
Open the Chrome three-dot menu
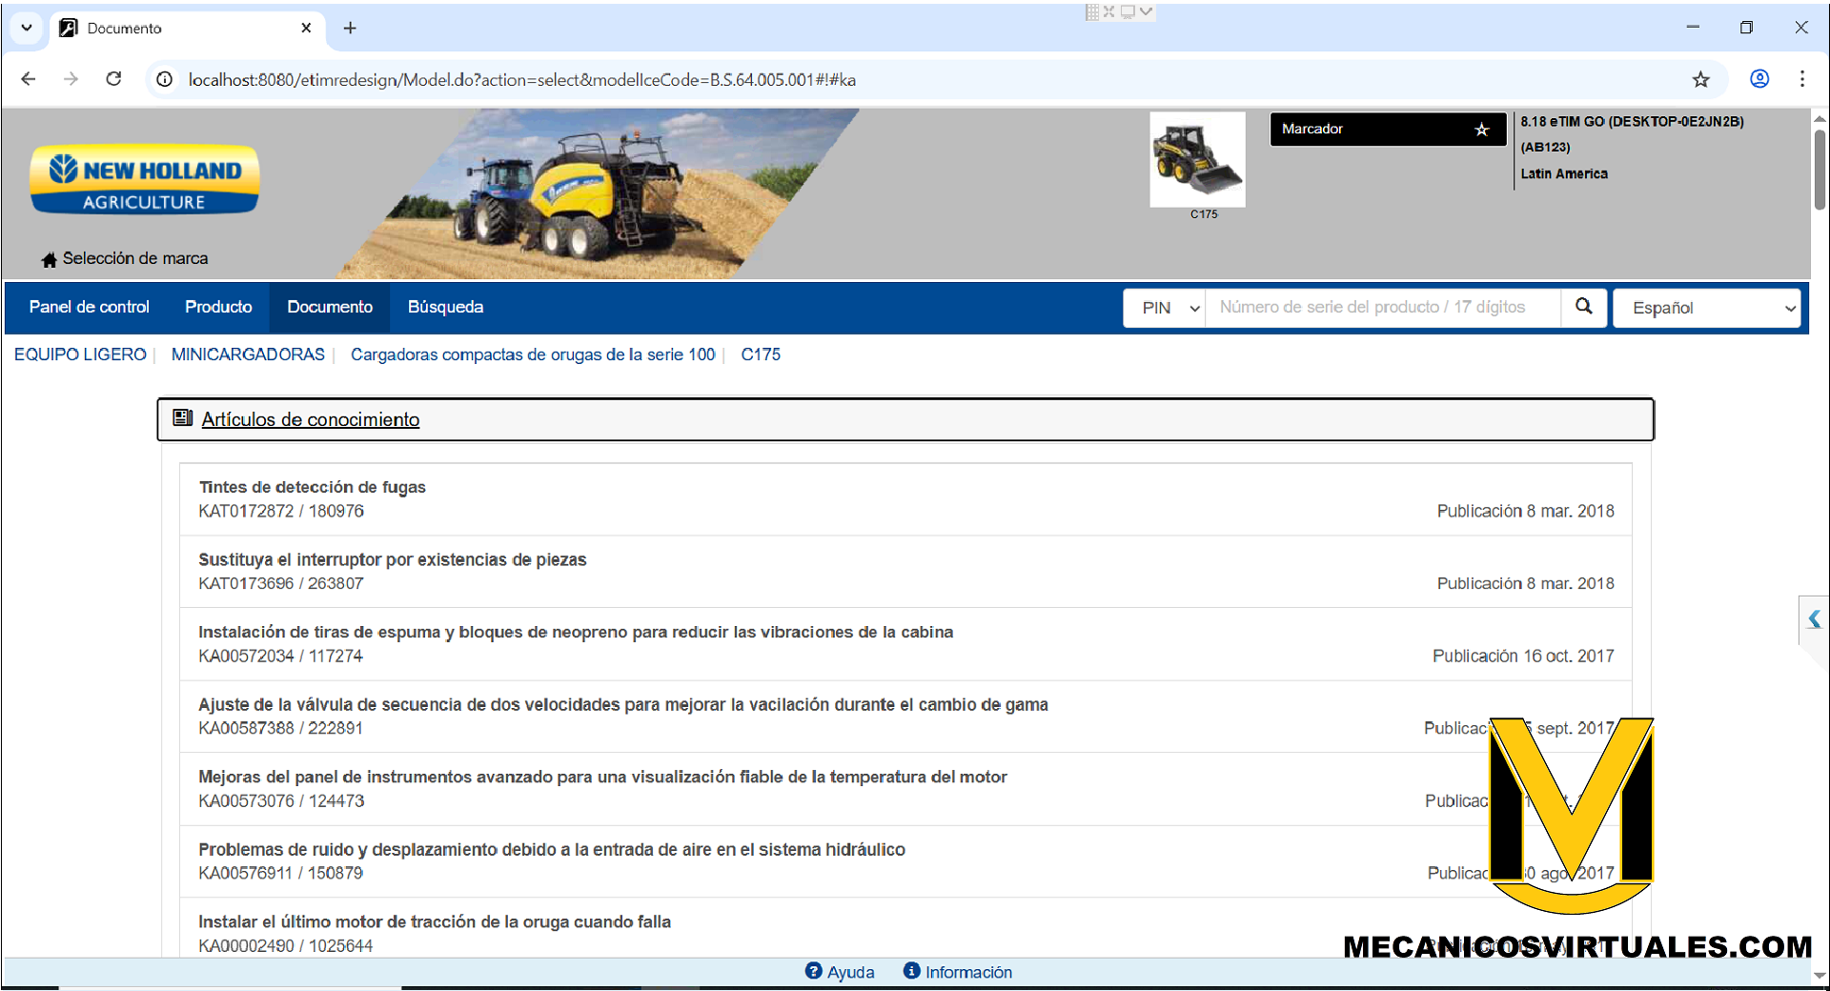1802,79
